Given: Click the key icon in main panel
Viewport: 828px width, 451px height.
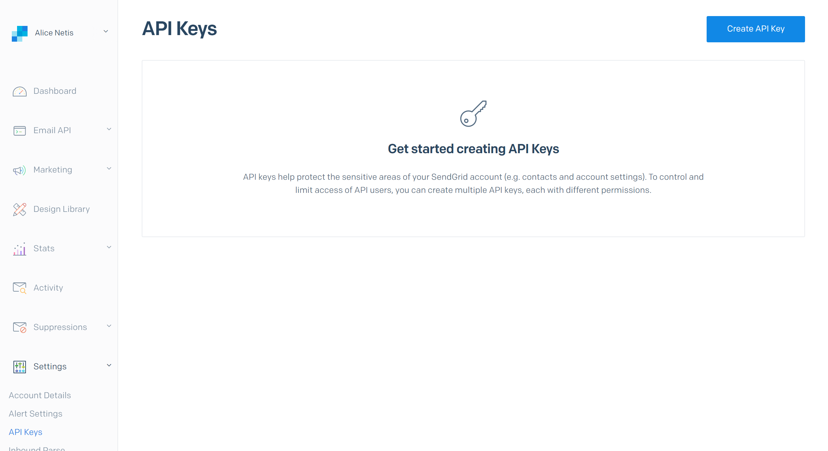Looking at the screenshot, I should (474, 113).
